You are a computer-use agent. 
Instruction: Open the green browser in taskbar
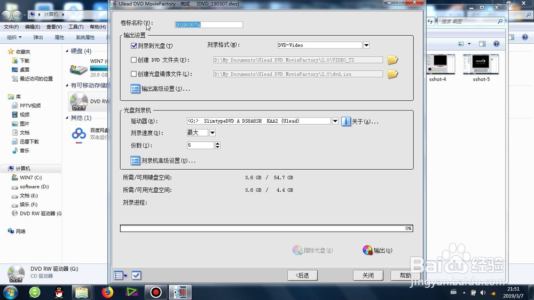35,292
